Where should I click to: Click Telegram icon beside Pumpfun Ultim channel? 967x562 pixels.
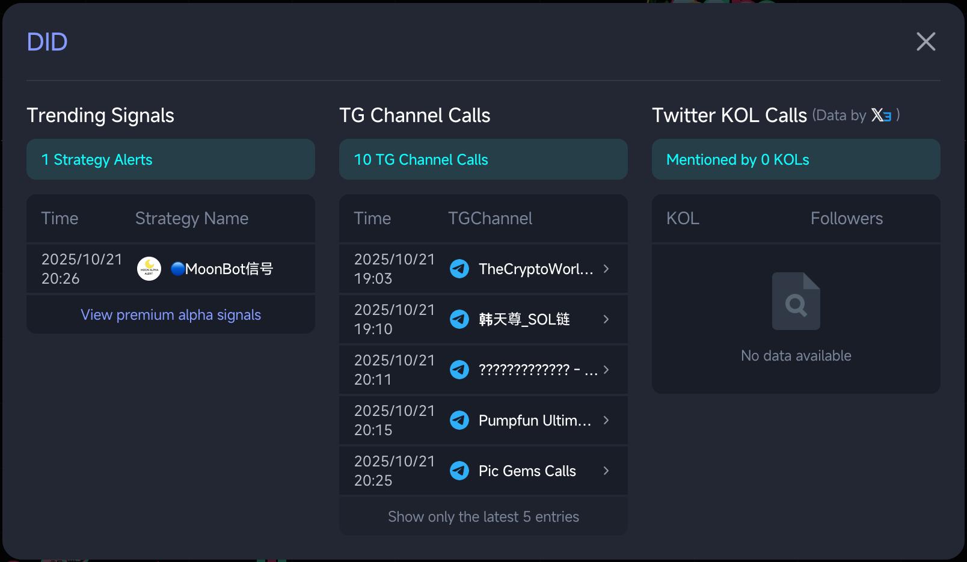coord(459,420)
